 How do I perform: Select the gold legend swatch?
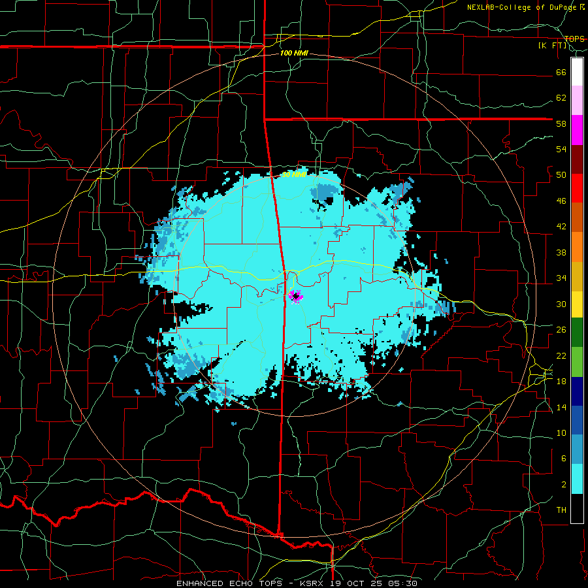(x=577, y=277)
